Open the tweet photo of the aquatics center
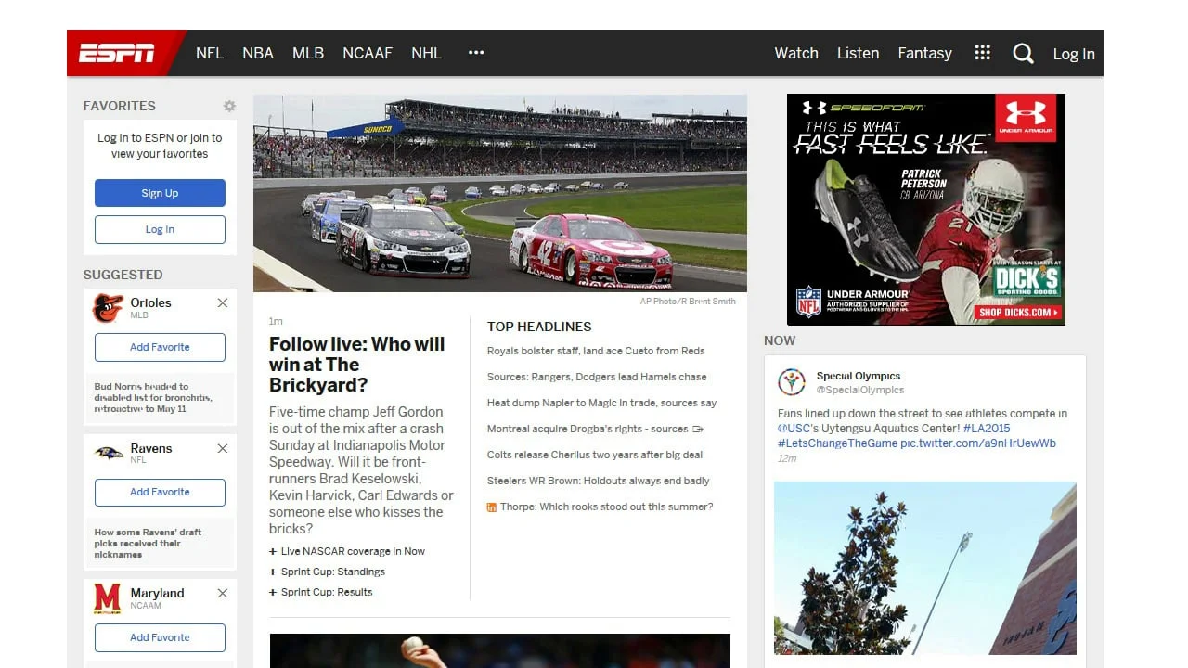The width and height of the screenshot is (1188, 668). (x=925, y=568)
